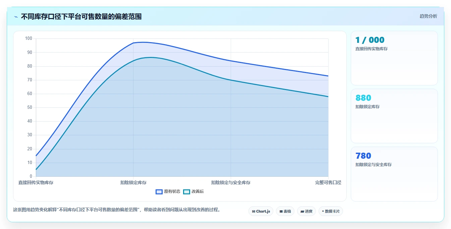Open the 1 / 000 直接回传实物库存 card
This screenshot has width=451, height=229.
click(x=394, y=58)
